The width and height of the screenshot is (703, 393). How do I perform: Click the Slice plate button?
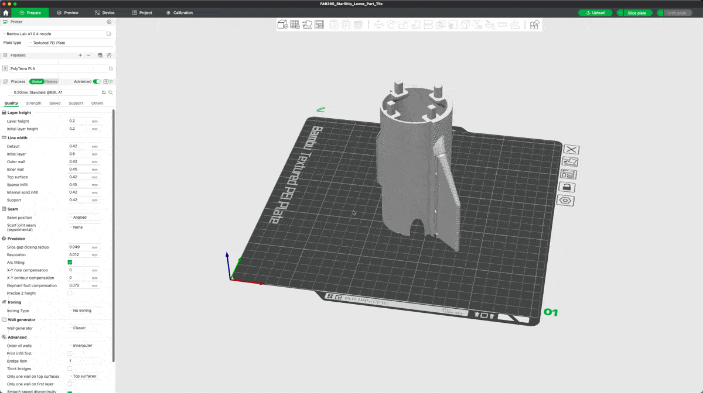point(636,12)
